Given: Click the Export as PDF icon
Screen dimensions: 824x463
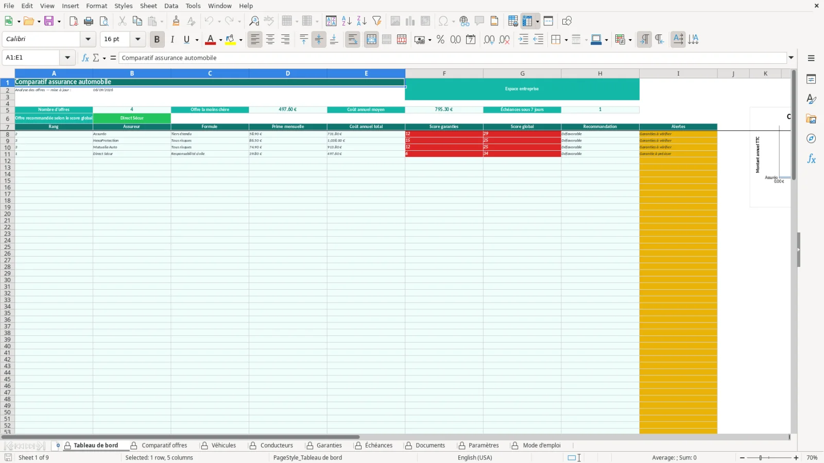Looking at the screenshot, I should coord(74,21).
